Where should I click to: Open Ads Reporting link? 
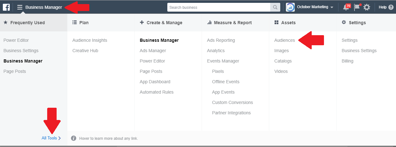[221, 40]
